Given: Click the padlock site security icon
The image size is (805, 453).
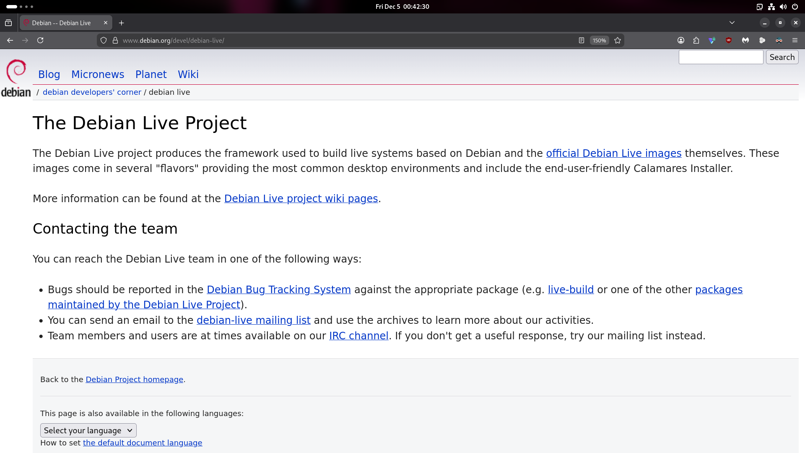Looking at the screenshot, I should click(115, 40).
